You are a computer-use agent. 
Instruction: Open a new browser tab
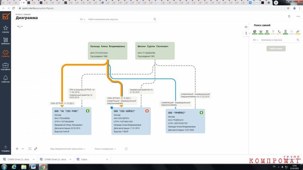pyautogui.click(x=276, y=2)
